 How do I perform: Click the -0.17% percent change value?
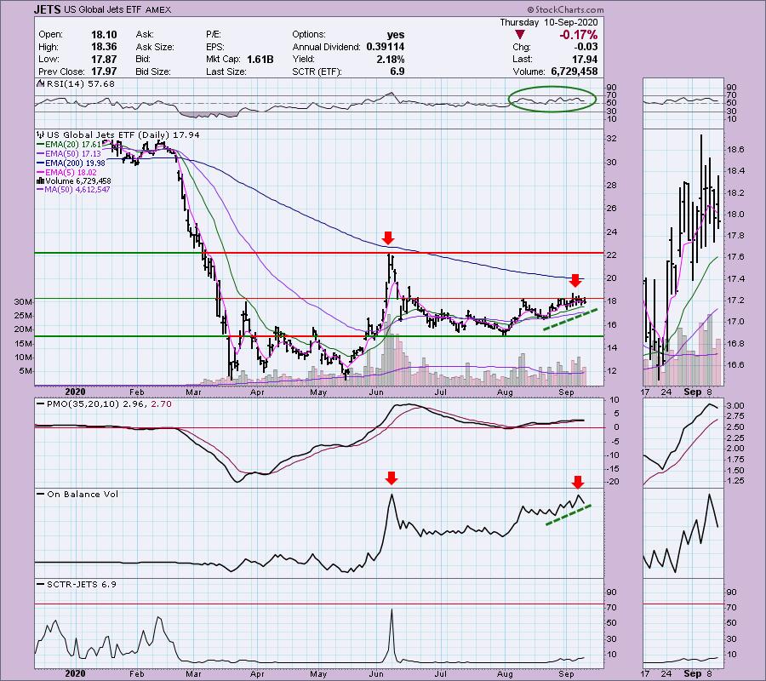coord(579,35)
